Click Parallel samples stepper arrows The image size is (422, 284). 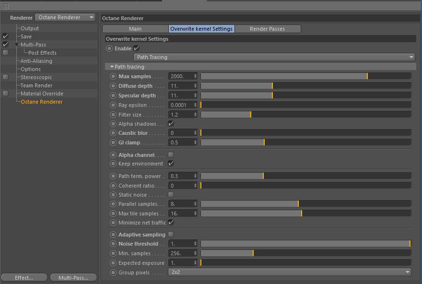click(195, 204)
